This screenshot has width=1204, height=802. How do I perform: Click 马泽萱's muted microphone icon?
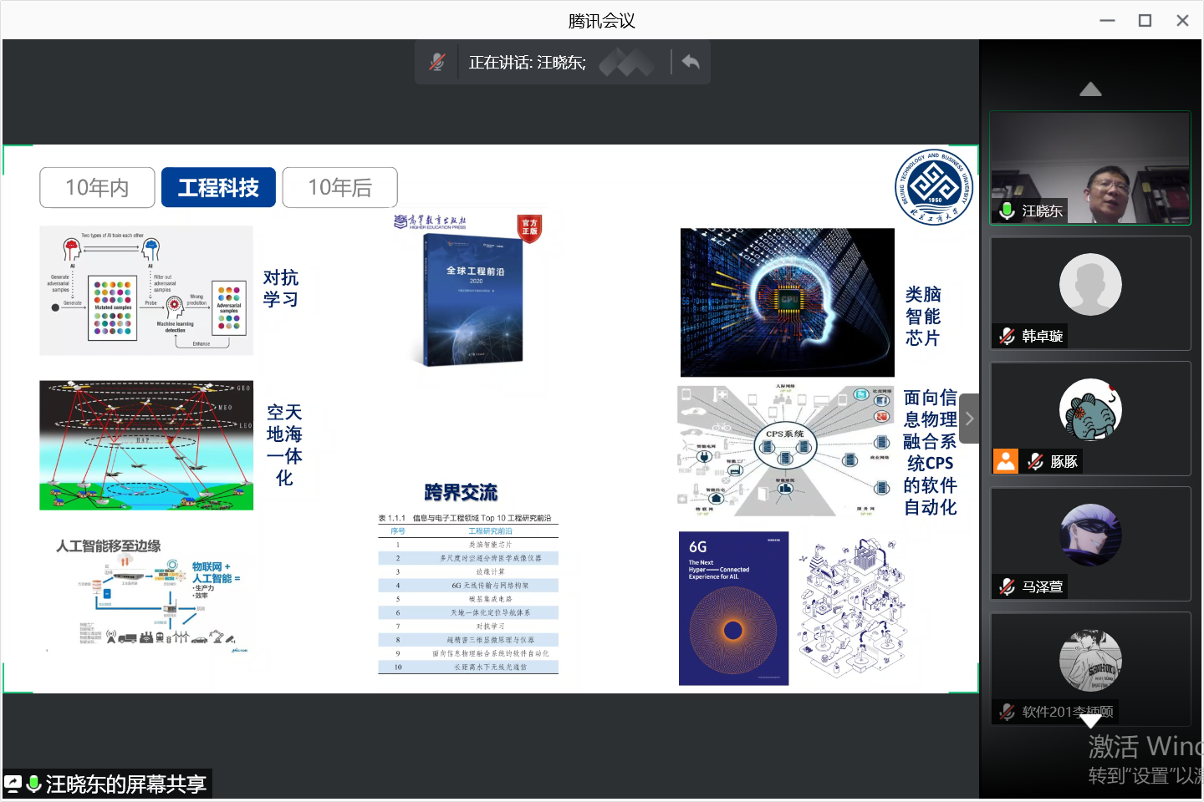click(1007, 587)
